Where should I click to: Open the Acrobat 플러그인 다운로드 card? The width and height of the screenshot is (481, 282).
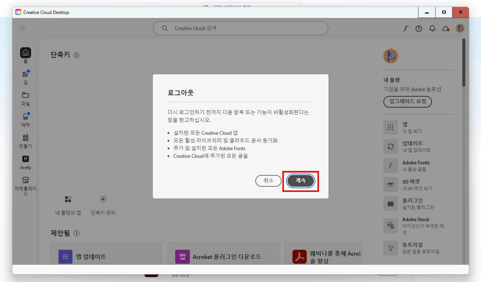pos(223,253)
